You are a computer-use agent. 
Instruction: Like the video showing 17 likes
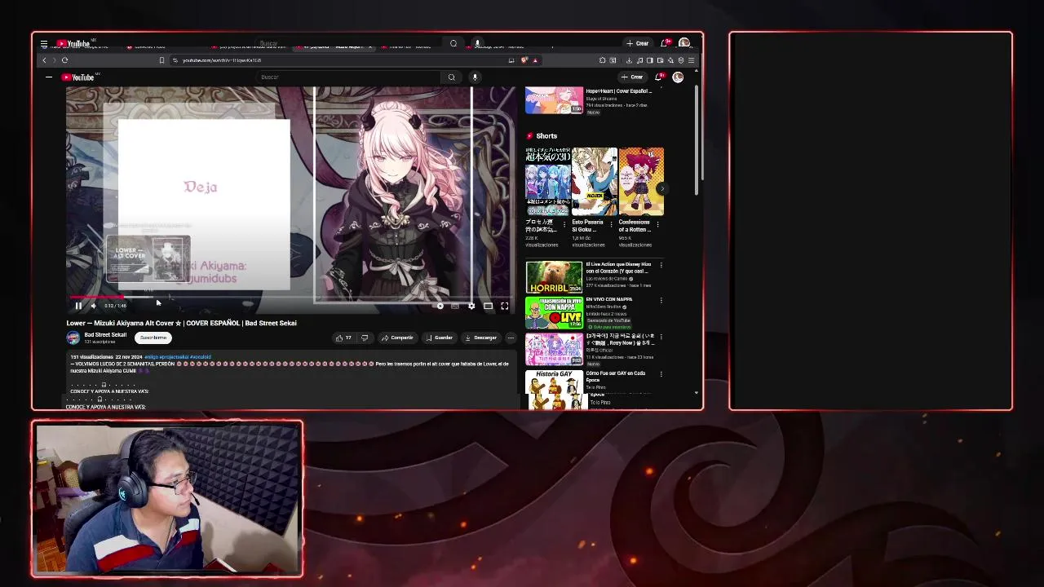pos(343,338)
